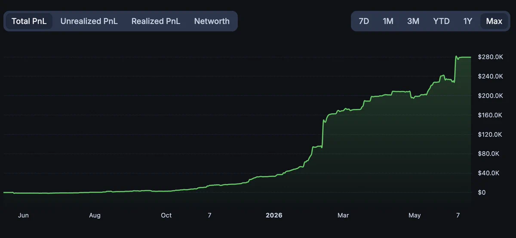Choose the 1M time range

tap(388, 21)
